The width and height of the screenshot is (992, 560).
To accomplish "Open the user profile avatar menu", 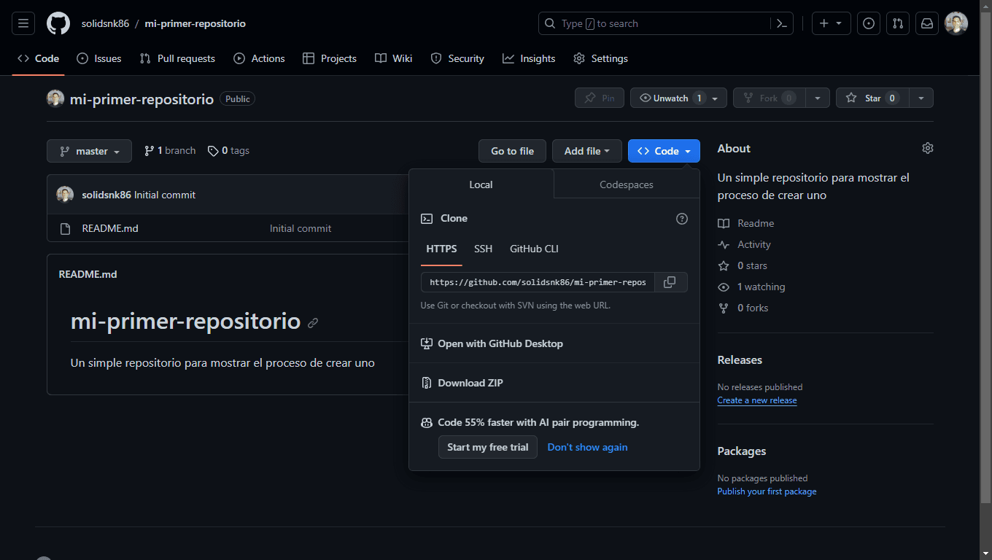I will pyautogui.click(x=956, y=23).
